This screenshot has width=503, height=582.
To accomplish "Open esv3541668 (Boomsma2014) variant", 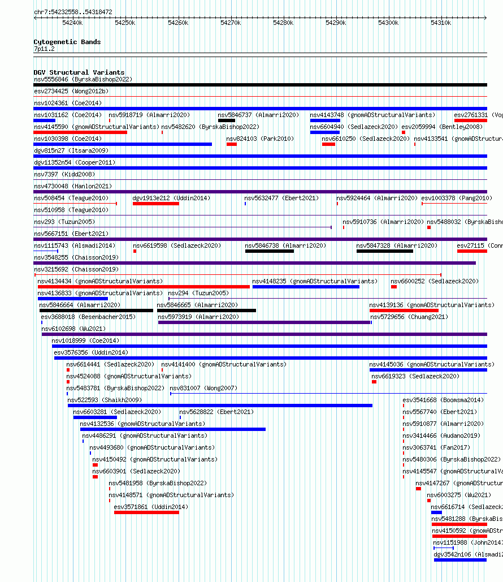I will [443, 400].
